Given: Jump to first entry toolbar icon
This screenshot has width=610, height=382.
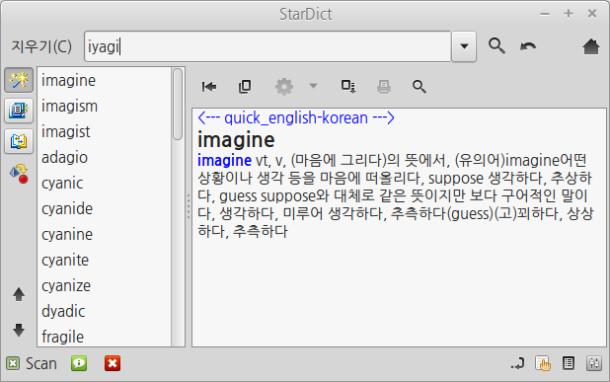Looking at the screenshot, I should [209, 86].
